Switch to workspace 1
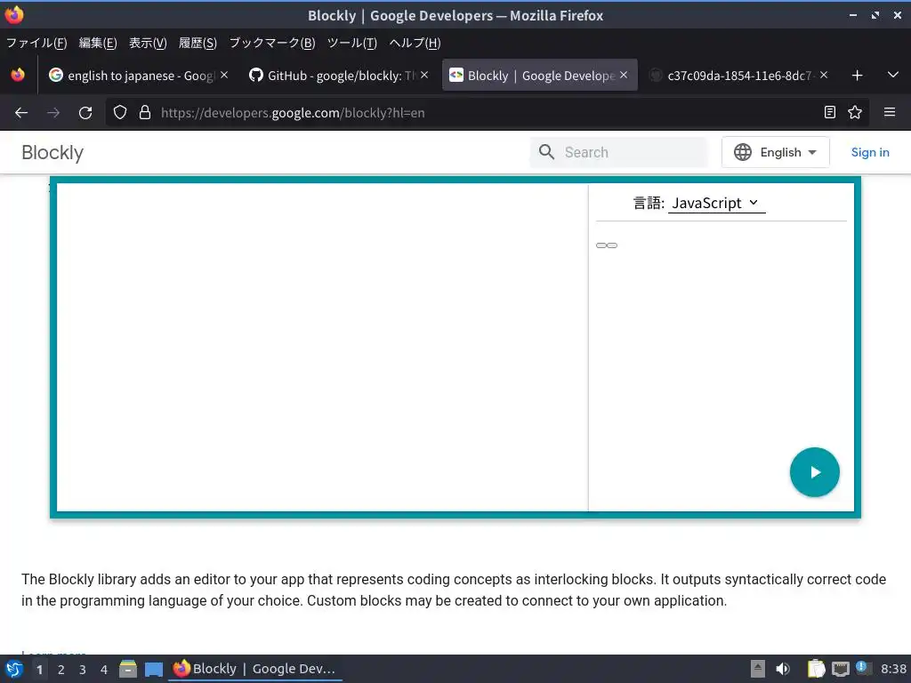This screenshot has height=683, width=911. (x=39, y=670)
